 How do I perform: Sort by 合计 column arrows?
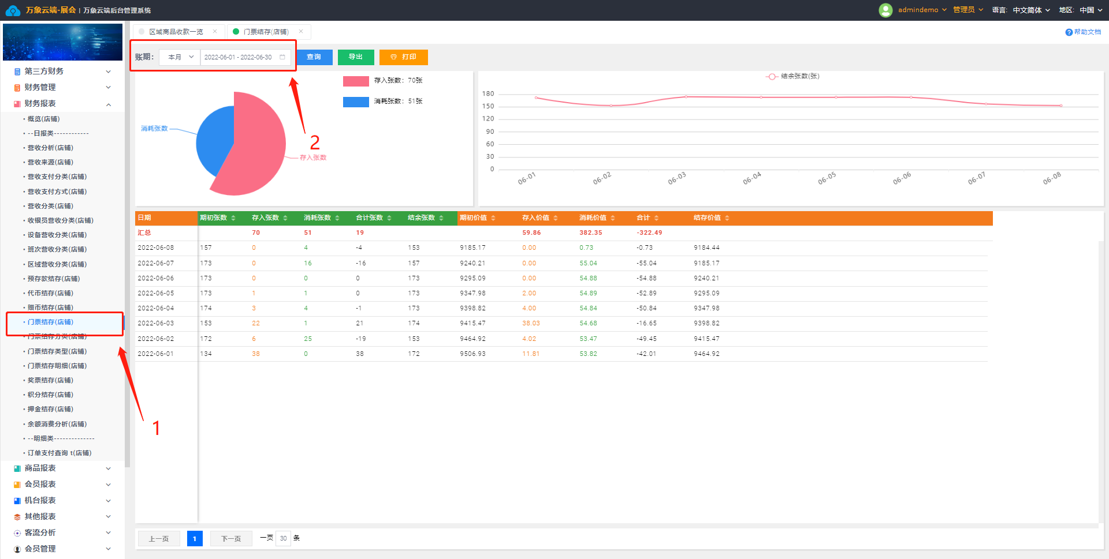(657, 218)
